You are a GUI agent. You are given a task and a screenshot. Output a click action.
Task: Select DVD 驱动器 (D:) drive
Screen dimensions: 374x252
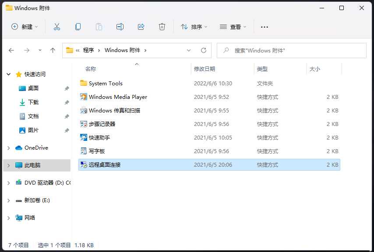tap(47, 183)
